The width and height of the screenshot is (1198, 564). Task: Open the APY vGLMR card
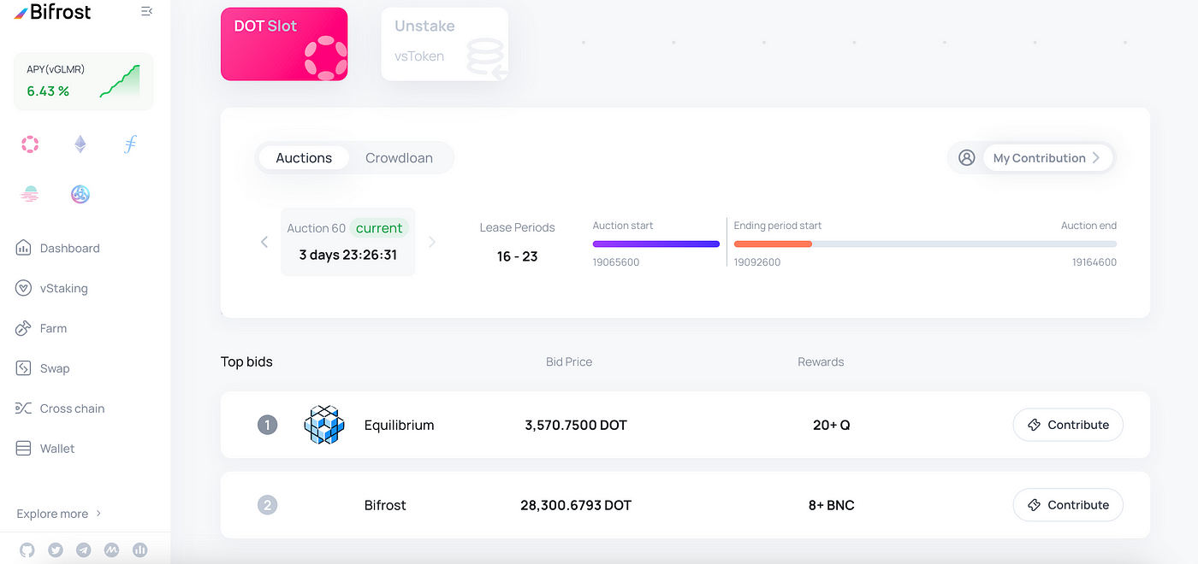tap(84, 81)
